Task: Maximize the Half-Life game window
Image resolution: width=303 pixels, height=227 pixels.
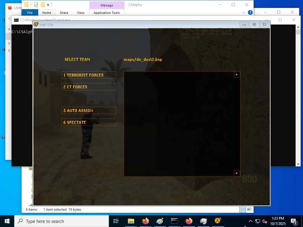Action: coord(254,25)
